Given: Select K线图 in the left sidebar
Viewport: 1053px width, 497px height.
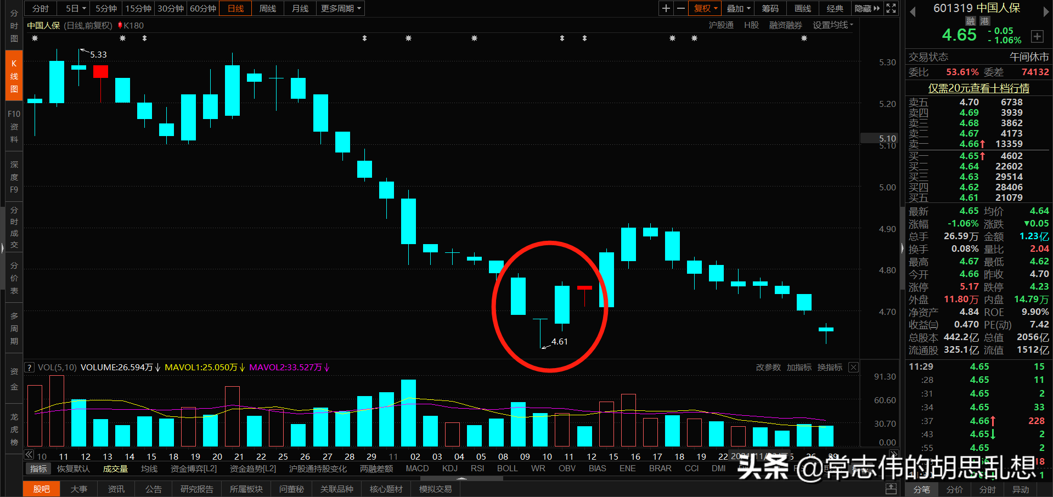Looking at the screenshot, I should pos(13,75).
